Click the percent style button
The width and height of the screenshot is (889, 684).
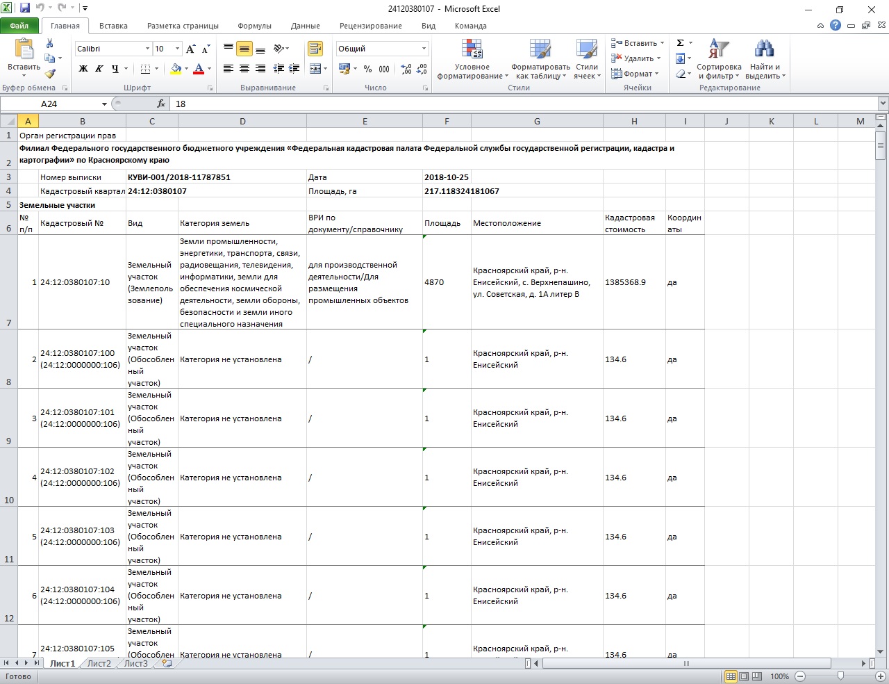[x=367, y=69]
